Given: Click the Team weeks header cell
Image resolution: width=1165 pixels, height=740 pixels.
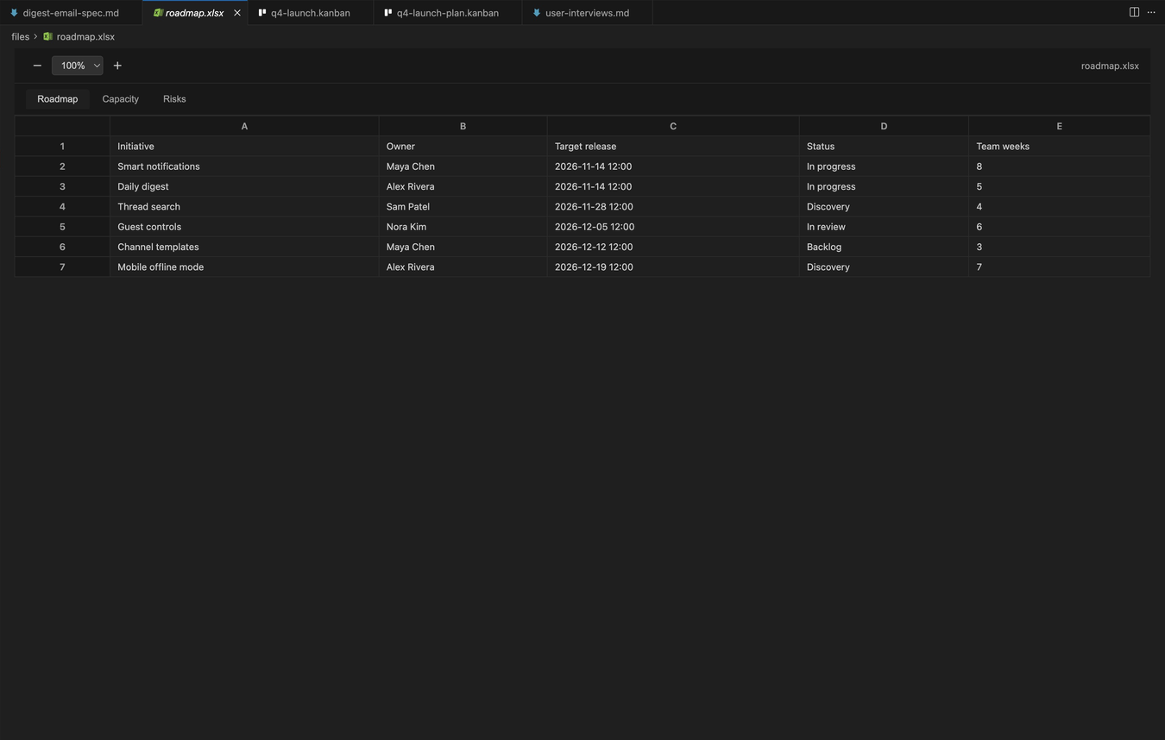Looking at the screenshot, I should tap(1059, 147).
